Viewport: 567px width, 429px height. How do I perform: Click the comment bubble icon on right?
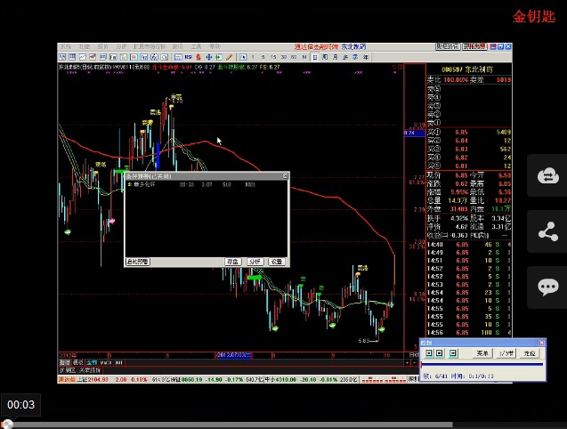[x=547, y=287]
